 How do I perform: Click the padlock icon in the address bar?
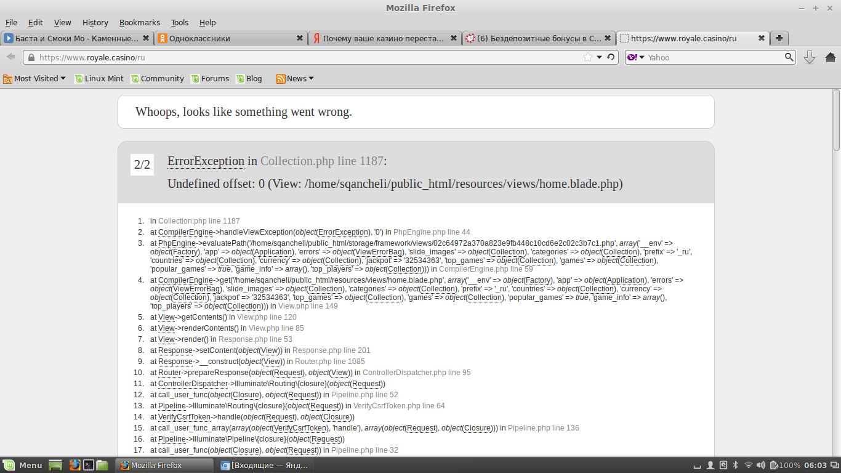click(30, 57)
